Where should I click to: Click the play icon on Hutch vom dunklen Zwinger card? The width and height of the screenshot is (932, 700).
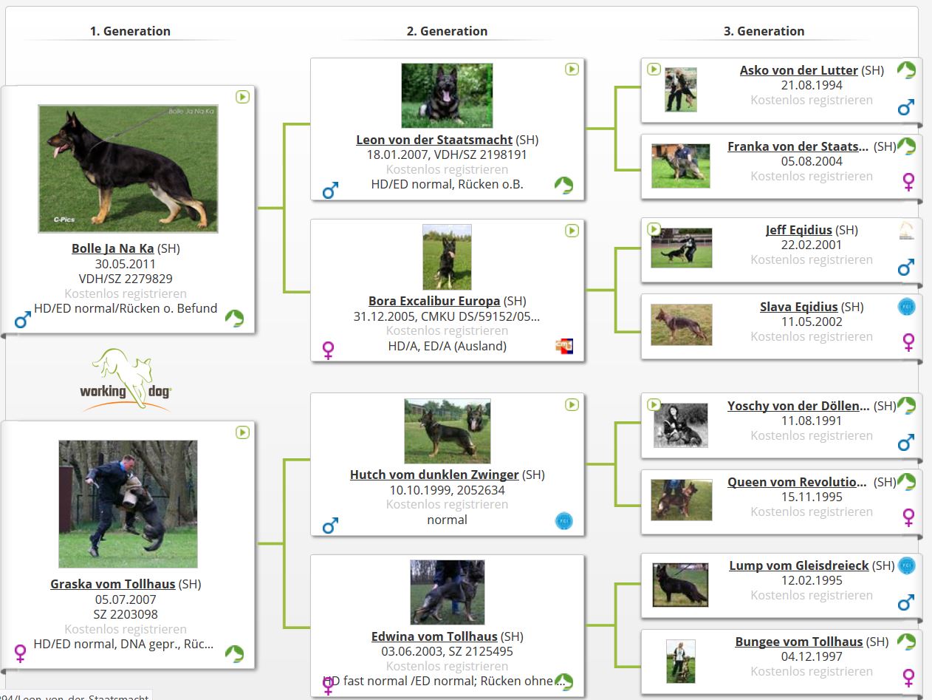pyautogui.click(x=572, y=404)
